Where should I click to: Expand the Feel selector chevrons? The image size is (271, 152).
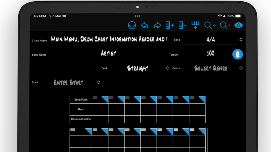click(168, 68)
